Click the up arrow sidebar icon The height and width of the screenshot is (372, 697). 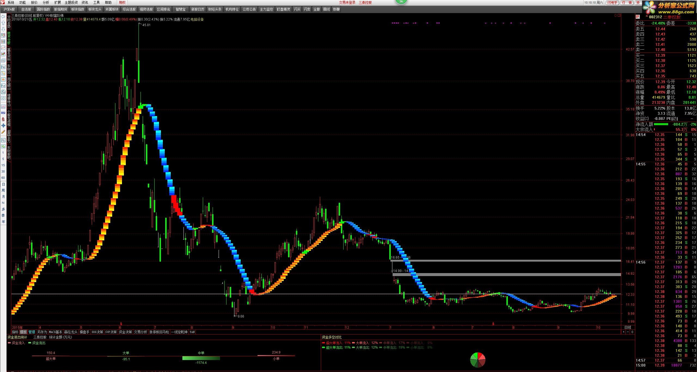3,23
